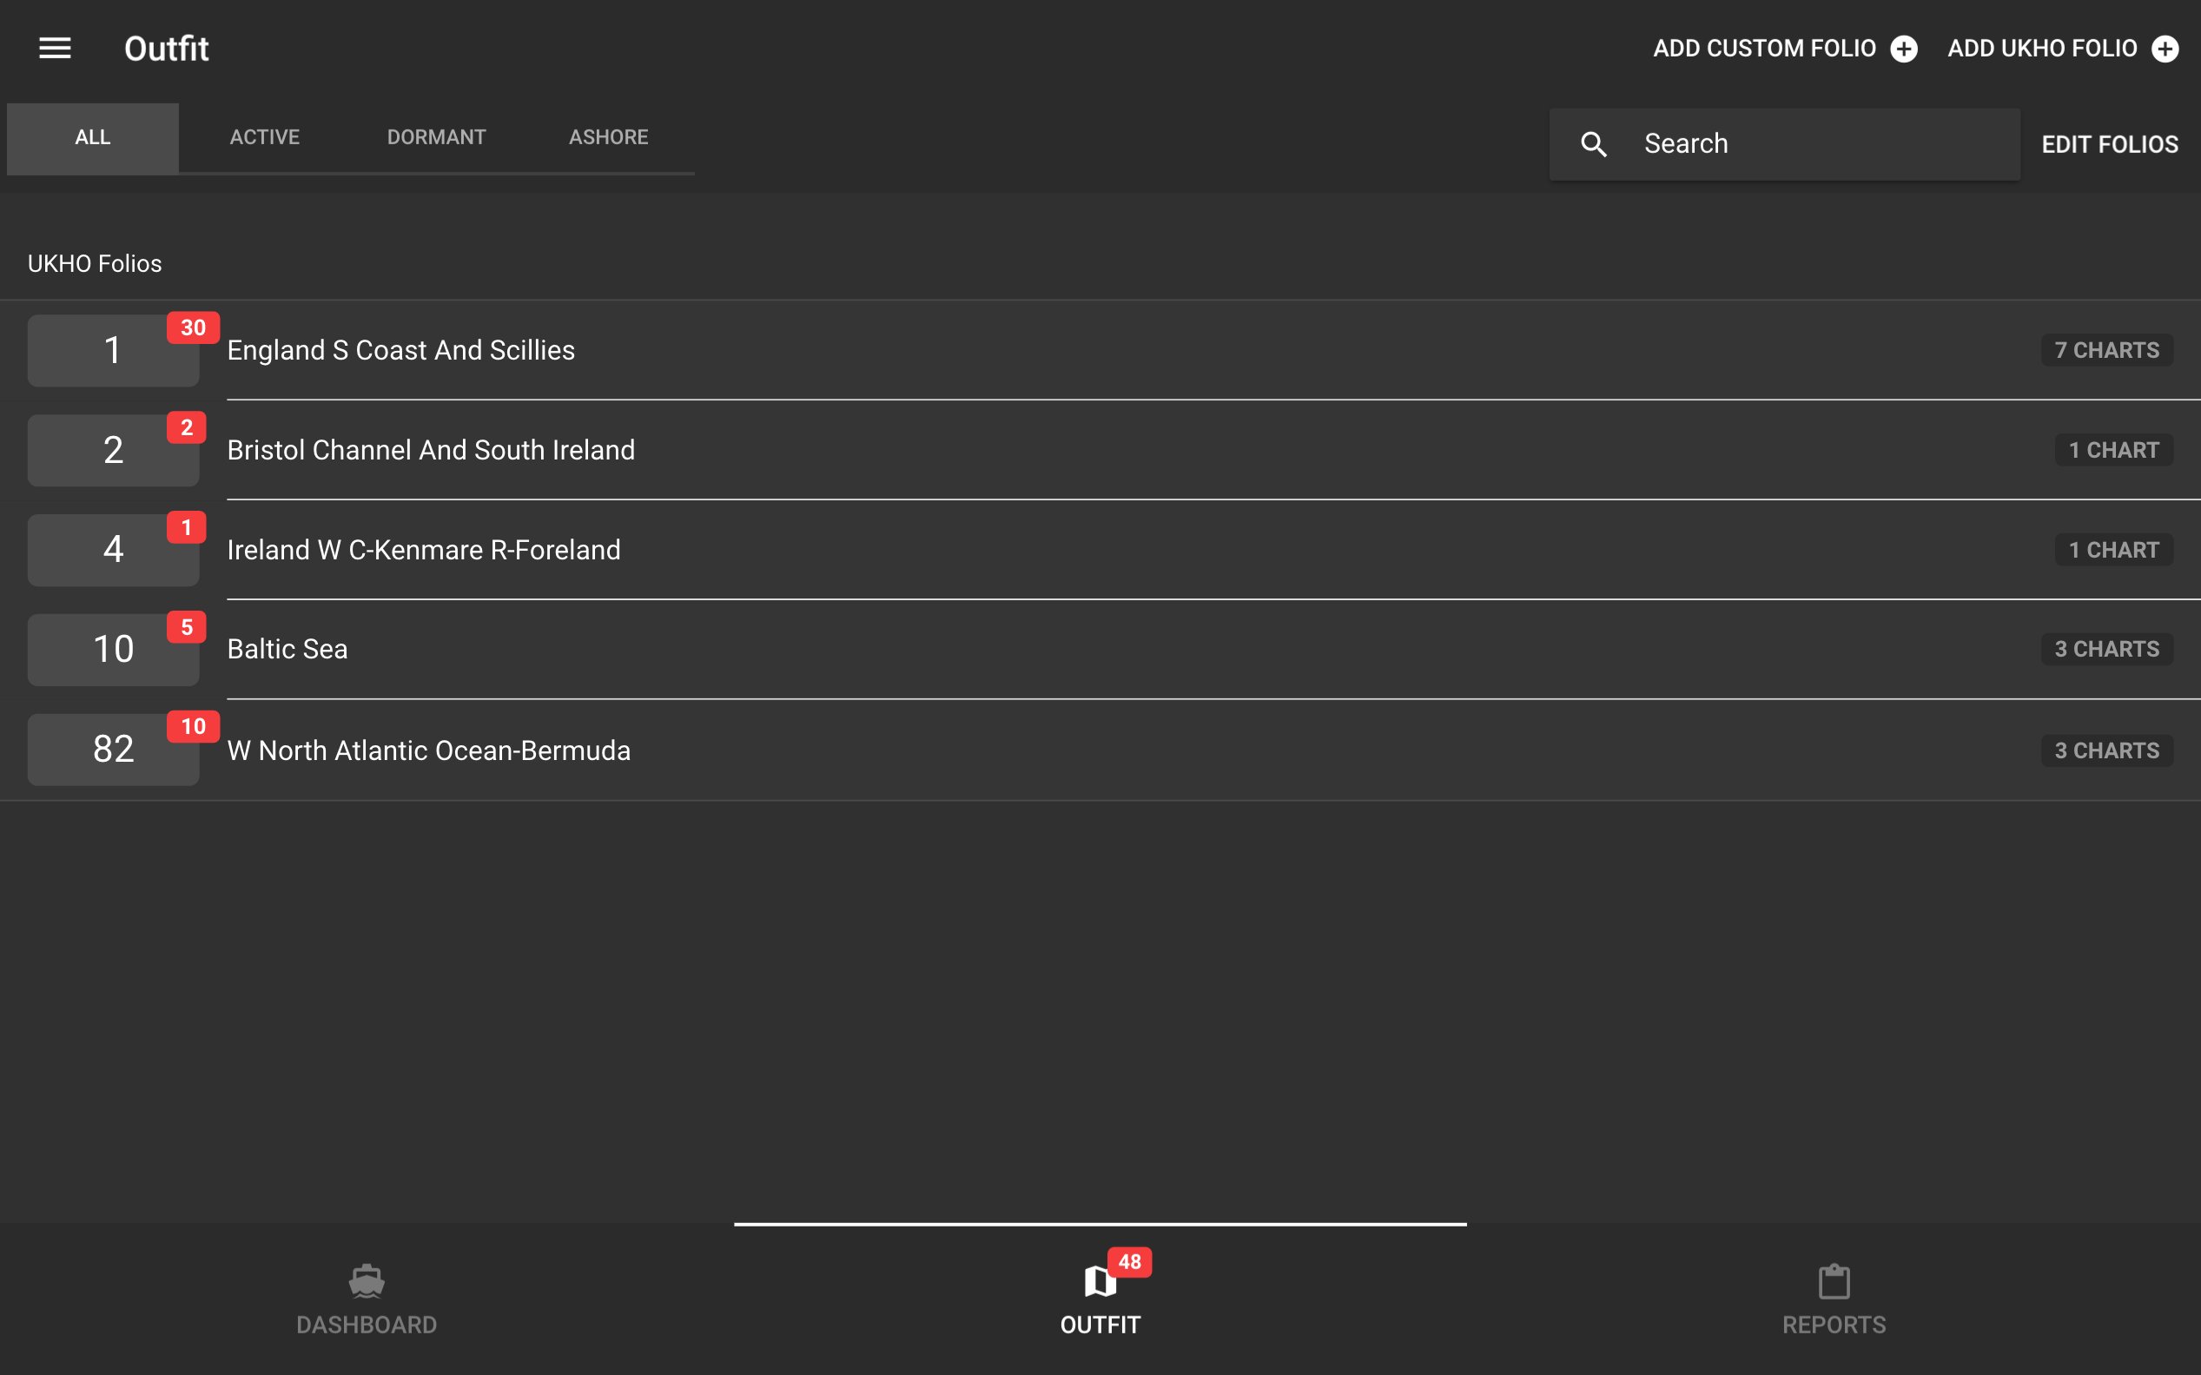Open Reports via clipboard icon

[x=1833, y=1280]
